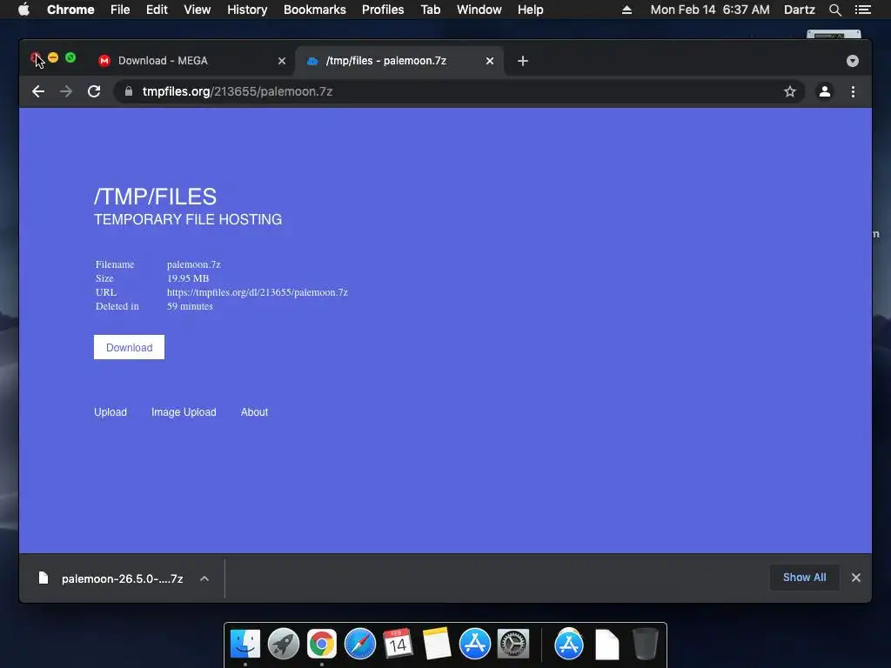
Task: Click the forward navigation arrow
Action: [66, 91]
